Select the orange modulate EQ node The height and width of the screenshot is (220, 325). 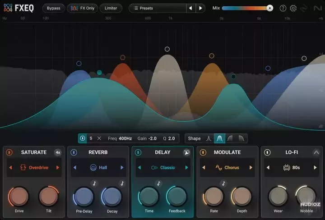point(212,55)
